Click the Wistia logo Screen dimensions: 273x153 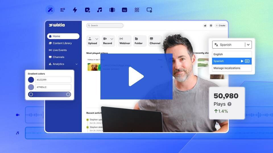(57, 25)
